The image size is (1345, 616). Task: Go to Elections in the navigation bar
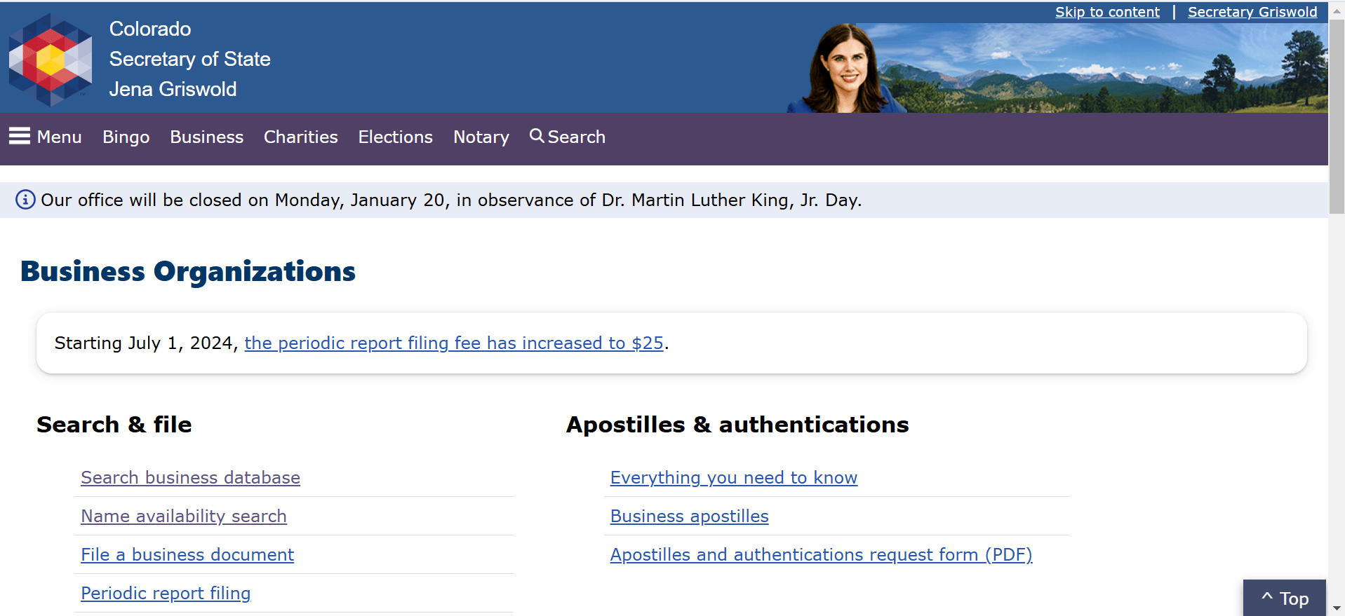pyautogui.click(x=396, y=137)
